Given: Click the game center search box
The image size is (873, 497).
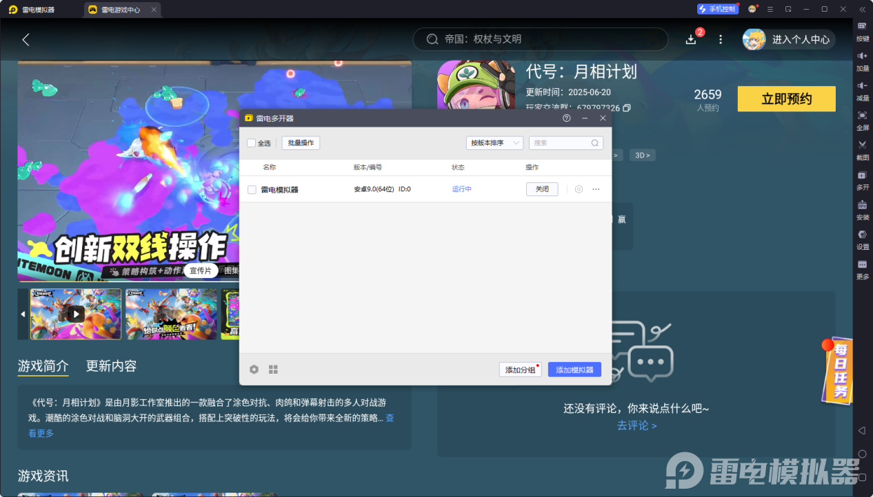Looking at the screenshot, I should (x=541, y=39).
